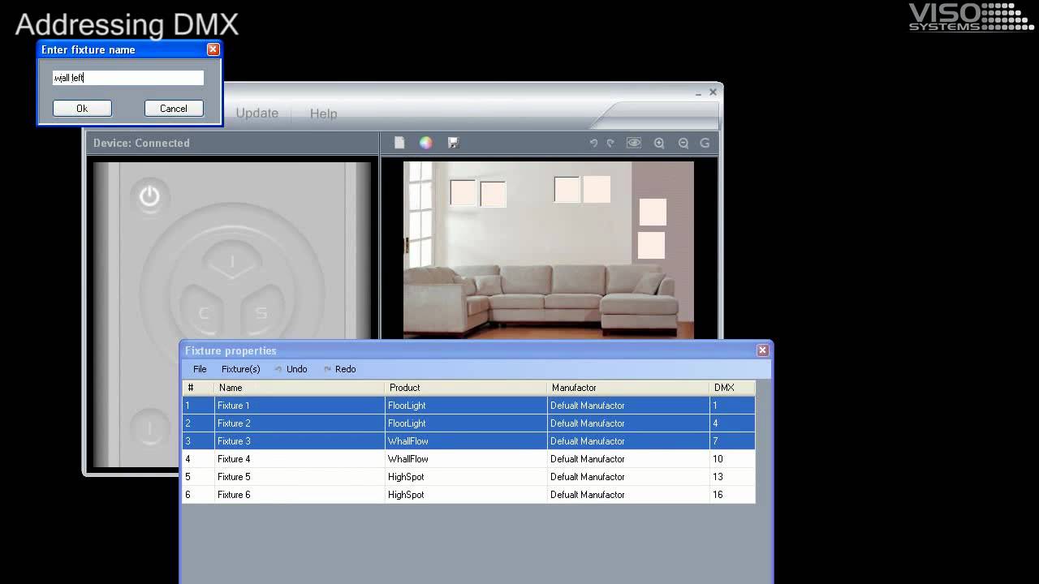Click the zoom out magnifier

(683, 143)
